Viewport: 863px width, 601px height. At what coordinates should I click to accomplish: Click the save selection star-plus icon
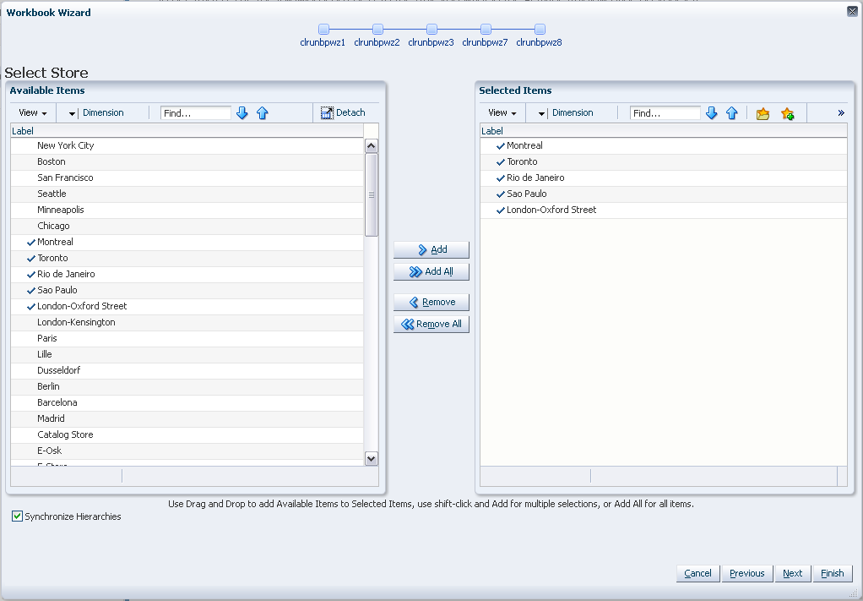point(788,113)
